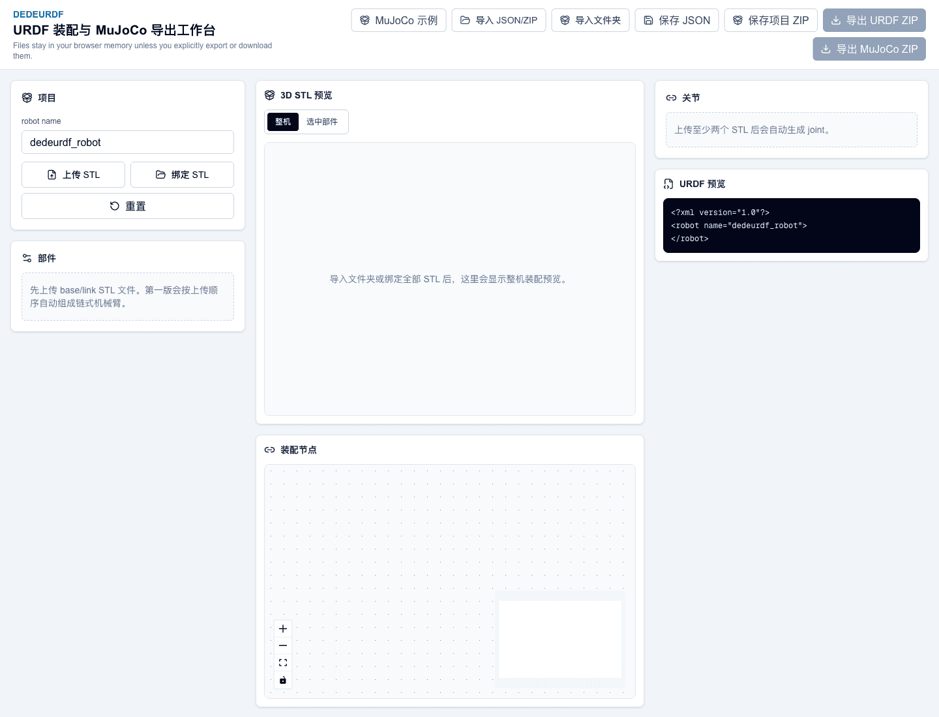Switch to 整机 preview tab
The image size is (939, 717).
click(x=283, y=122)
